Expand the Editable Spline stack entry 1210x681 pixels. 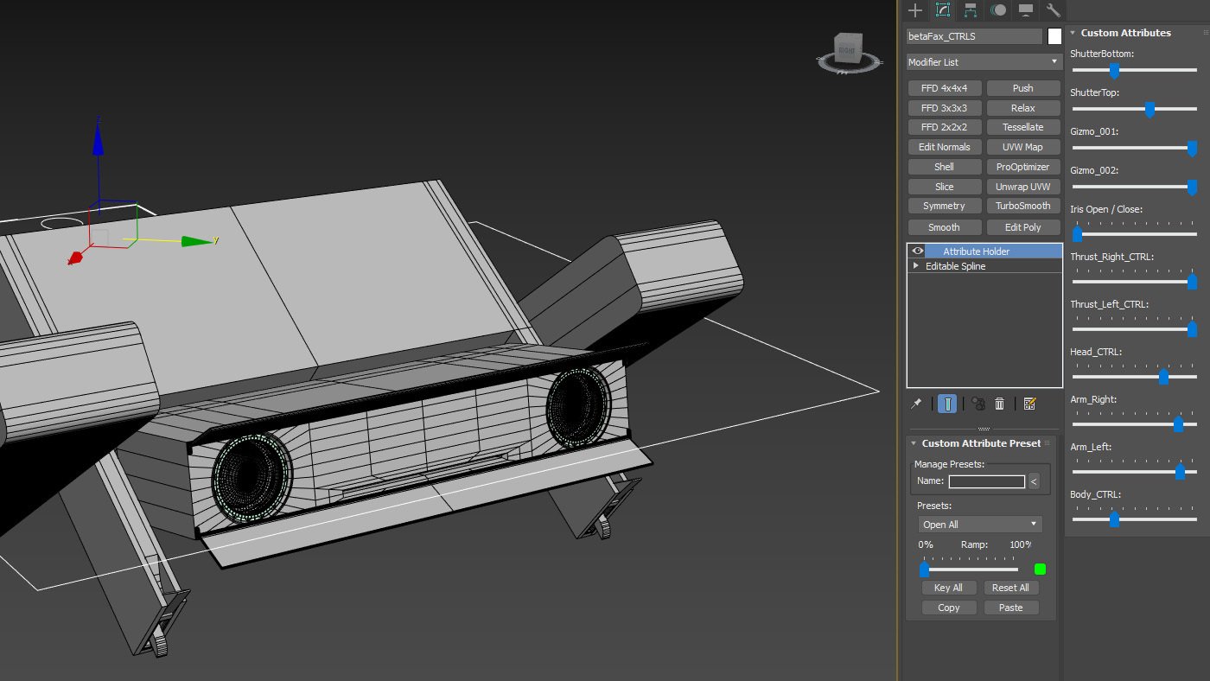[916, 266]
